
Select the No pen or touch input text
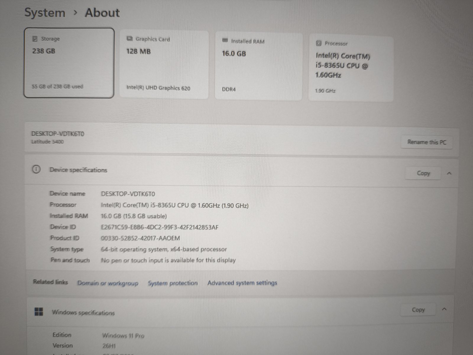[169, 260]
